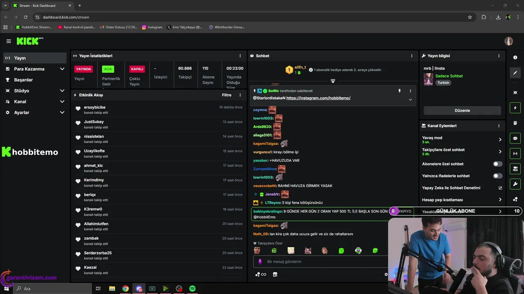The width and height of the screenshot is (524, 294).
Task: Open Yavaş mod settings arrow
Action: [x=500, y=140]
